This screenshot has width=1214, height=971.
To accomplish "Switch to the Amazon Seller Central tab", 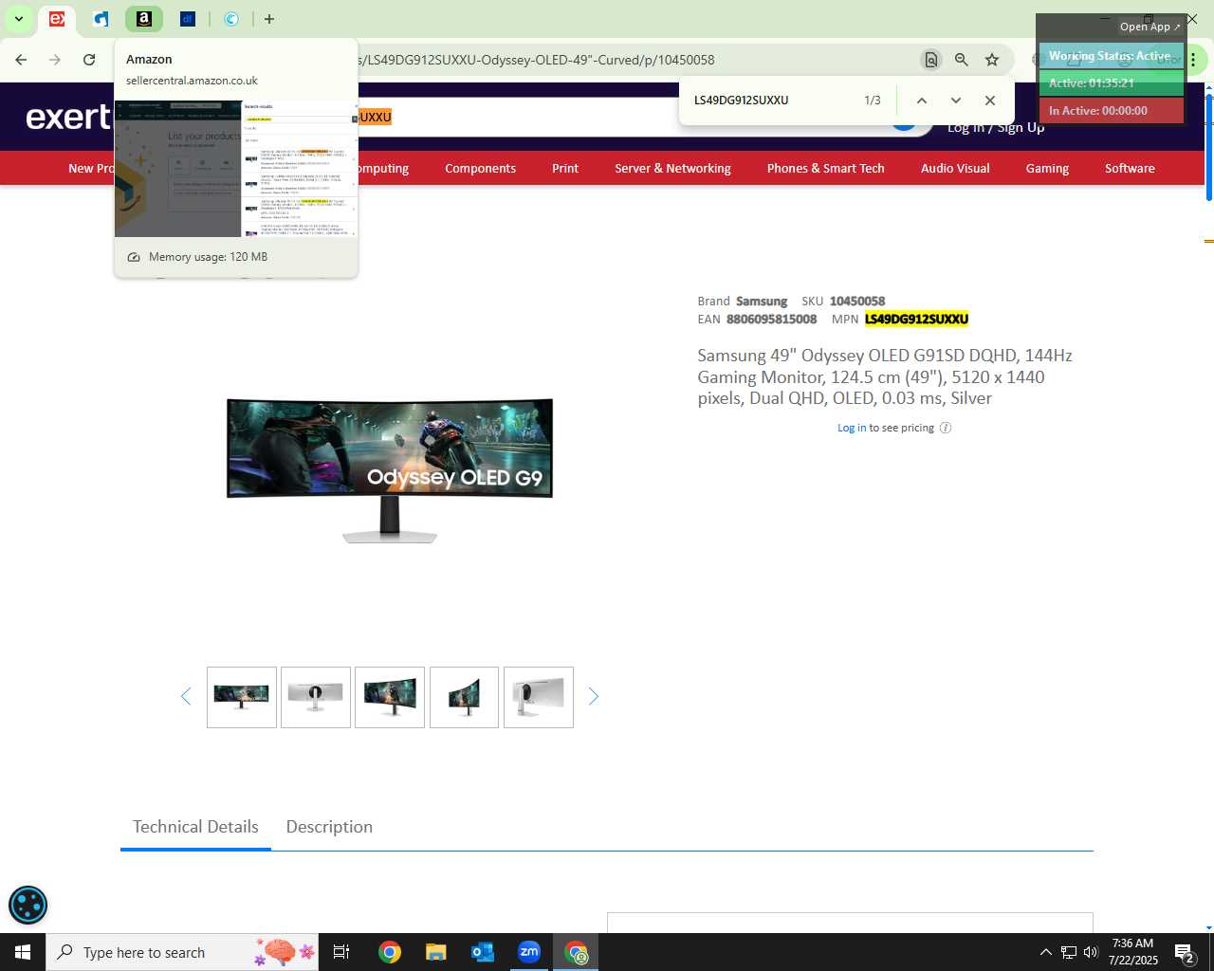I will (144, 19).
